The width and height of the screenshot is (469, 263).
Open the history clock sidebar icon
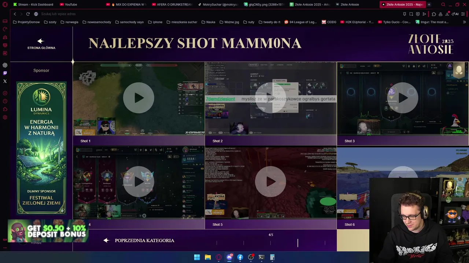5,101
